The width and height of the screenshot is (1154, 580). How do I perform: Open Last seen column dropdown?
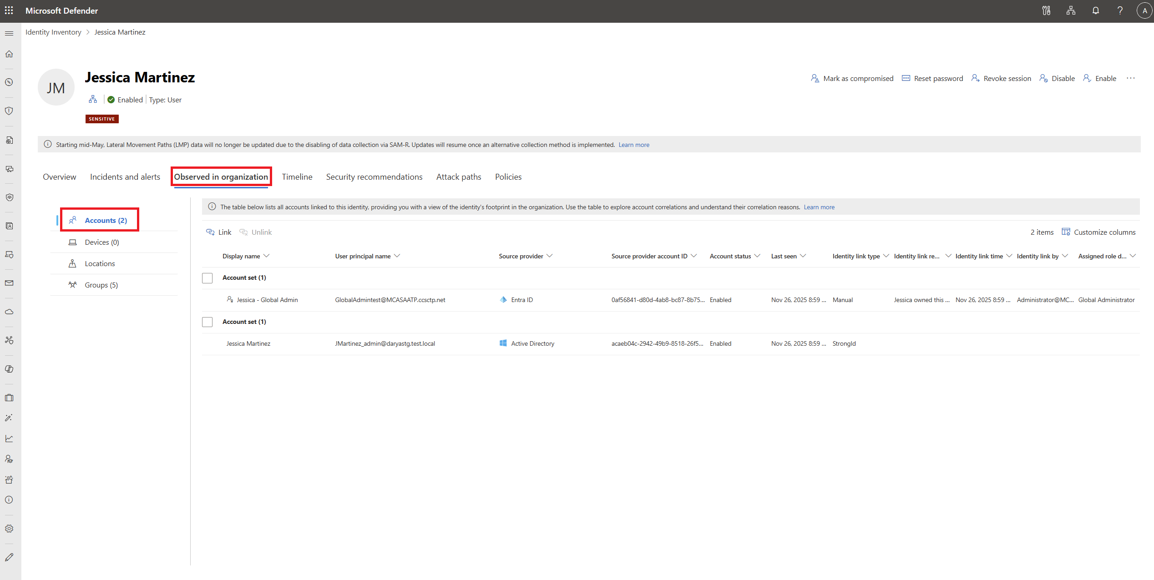(803, 256)
